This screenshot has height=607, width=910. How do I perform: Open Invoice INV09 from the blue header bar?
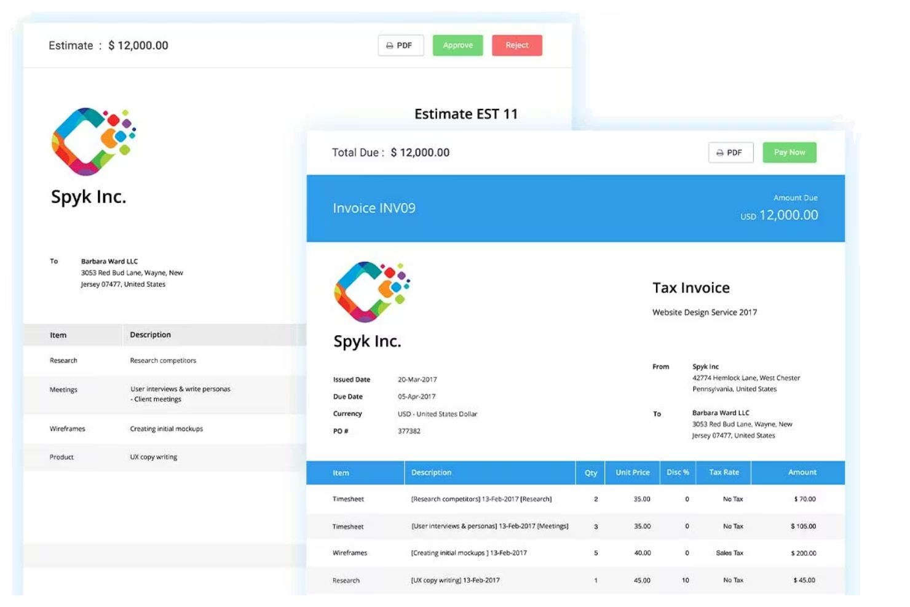[x=374, y=208]
